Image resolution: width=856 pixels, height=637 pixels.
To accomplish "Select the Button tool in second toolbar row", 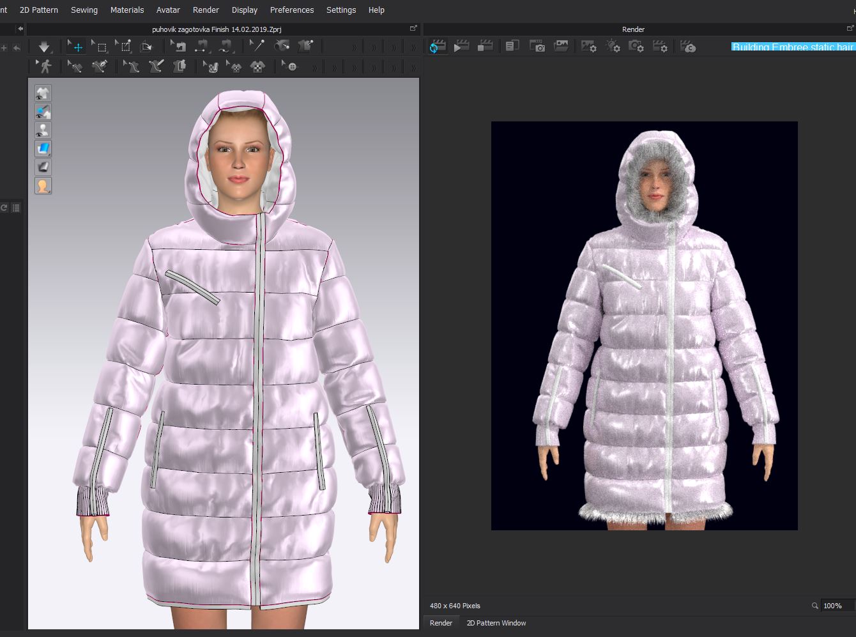I will tap(291, 66).
